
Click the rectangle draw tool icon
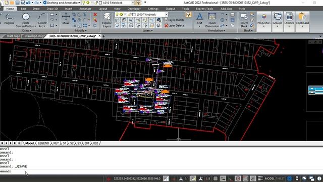pyautogui.click(x=52, y=15)
